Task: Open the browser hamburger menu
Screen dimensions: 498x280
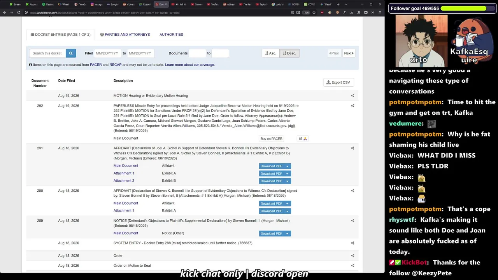Action: coord(380,12)
